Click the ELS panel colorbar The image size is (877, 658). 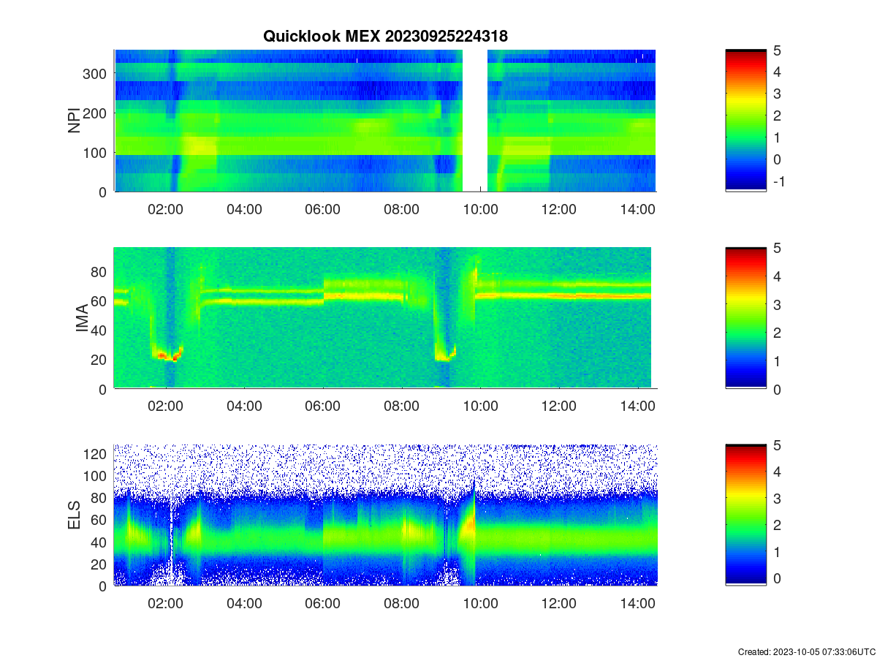coord(745,515)
